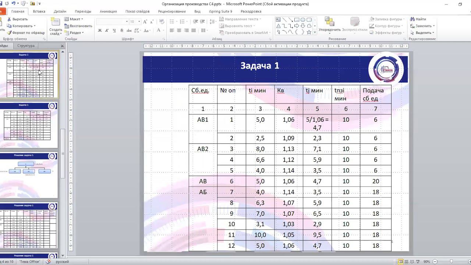Viewport: 471px width, 265px height.
Task: Open the Упорядочить arrange menu
Action: click(x=329, y=25)
